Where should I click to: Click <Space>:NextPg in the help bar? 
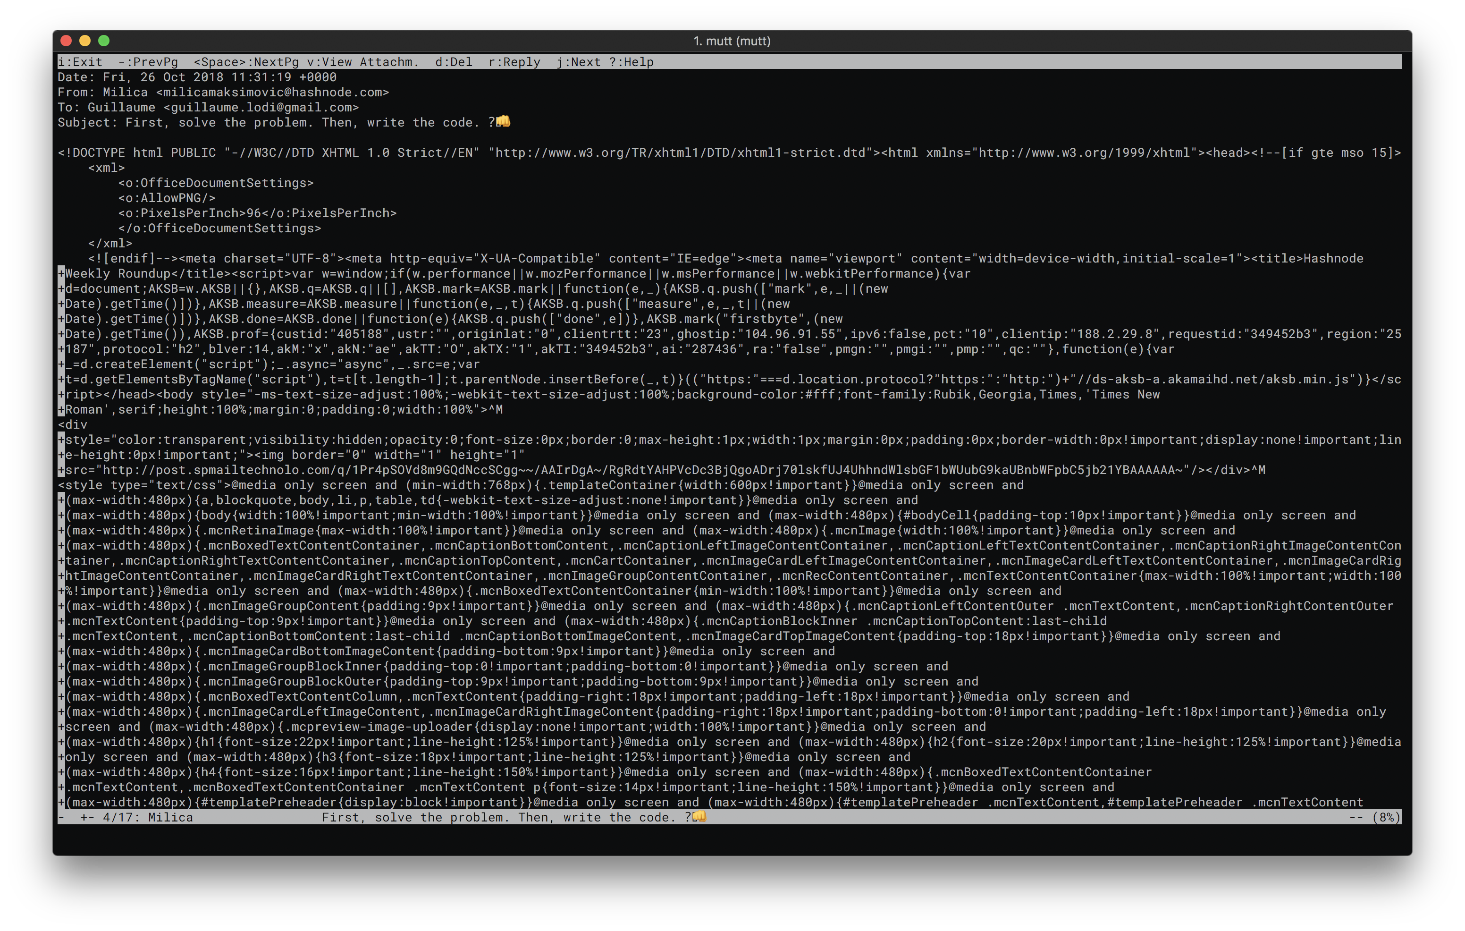click(x=246, y=62)
